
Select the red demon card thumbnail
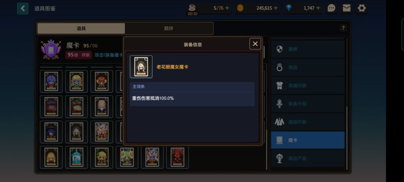[x=178, y=157]
